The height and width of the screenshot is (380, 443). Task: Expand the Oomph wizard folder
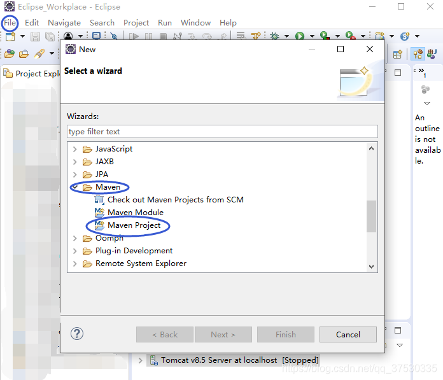(x=75, y=238)
